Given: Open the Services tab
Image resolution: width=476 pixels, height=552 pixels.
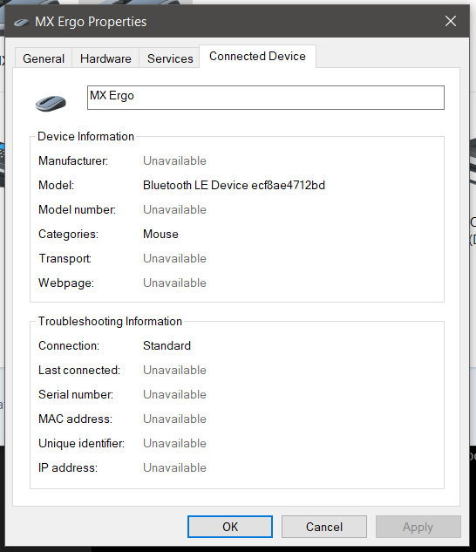Looking at the screenshot, I should point(170,58).
